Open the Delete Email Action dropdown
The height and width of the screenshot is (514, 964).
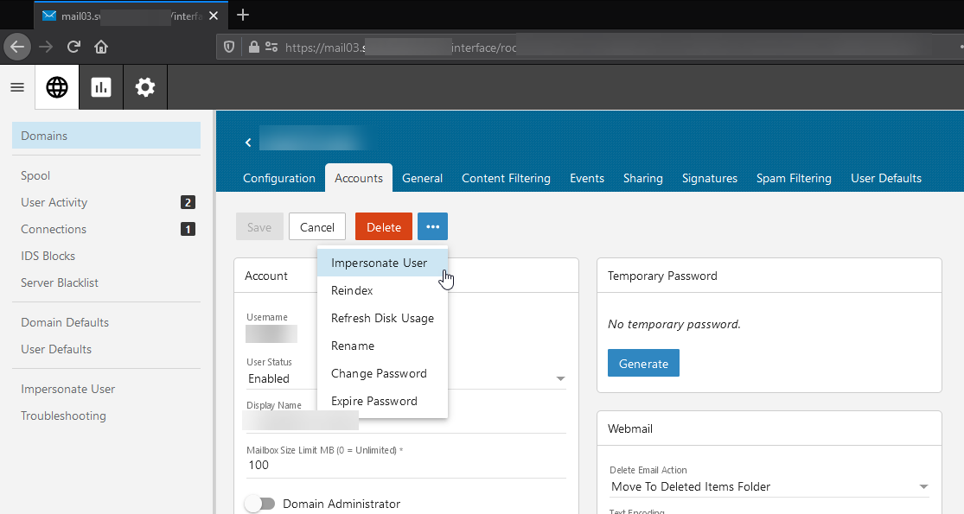pos(923,486)
